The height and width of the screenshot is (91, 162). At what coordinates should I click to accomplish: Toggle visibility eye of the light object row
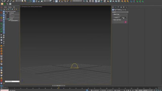tap(9, 20)
